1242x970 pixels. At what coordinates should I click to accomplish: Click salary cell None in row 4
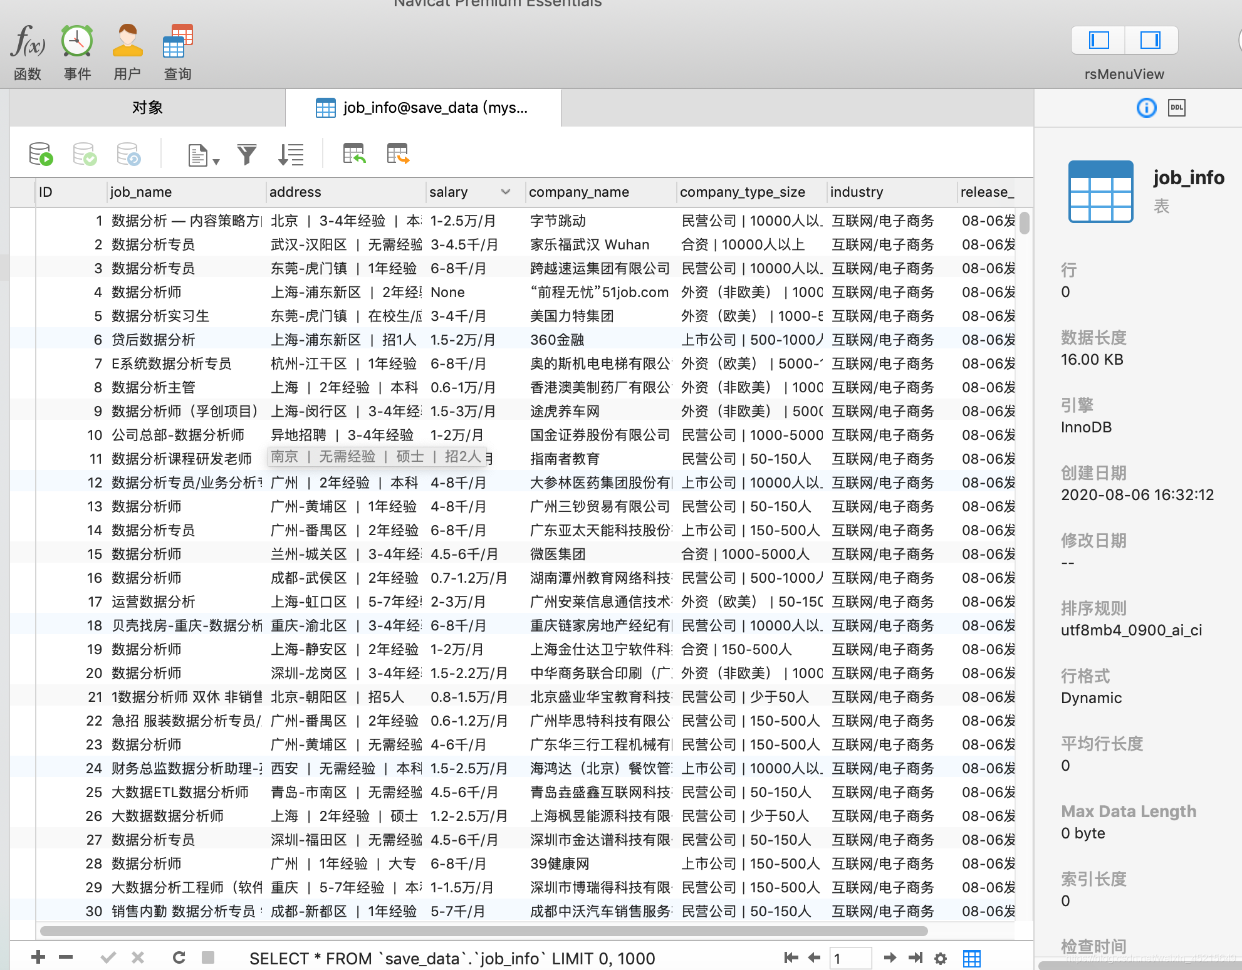(x=447, y=292)
